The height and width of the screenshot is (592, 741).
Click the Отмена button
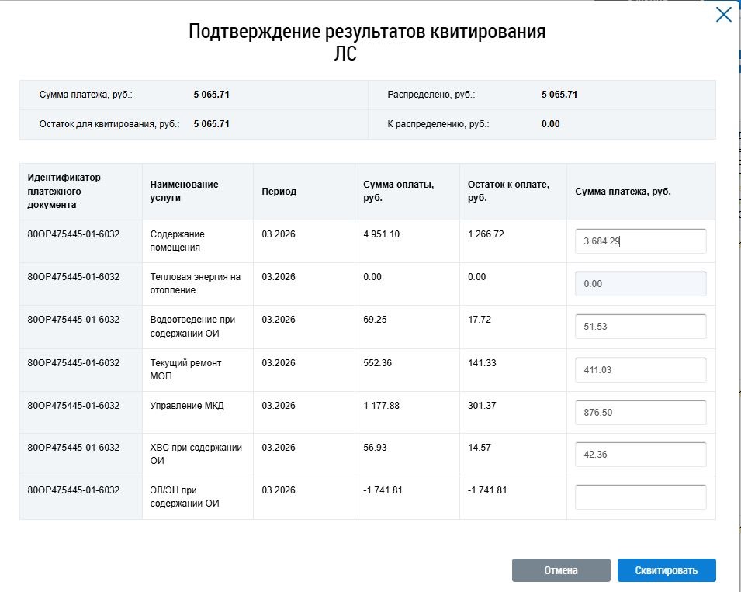561,570
